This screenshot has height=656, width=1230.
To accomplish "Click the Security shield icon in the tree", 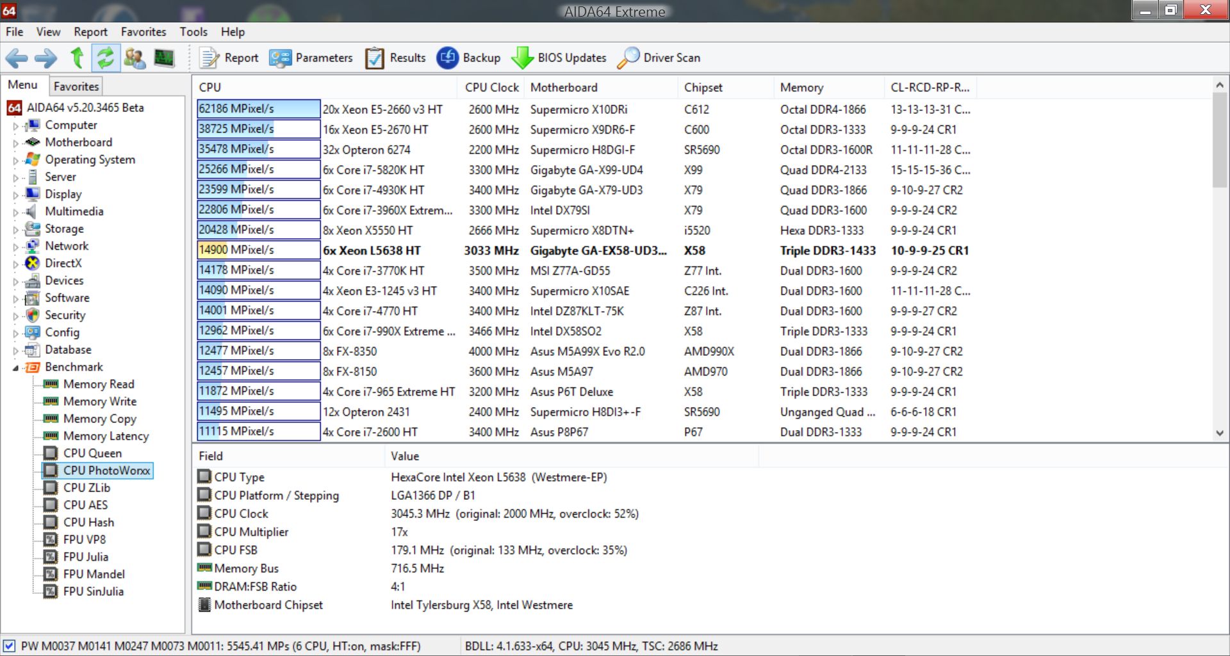I will (x=32, y=315).
